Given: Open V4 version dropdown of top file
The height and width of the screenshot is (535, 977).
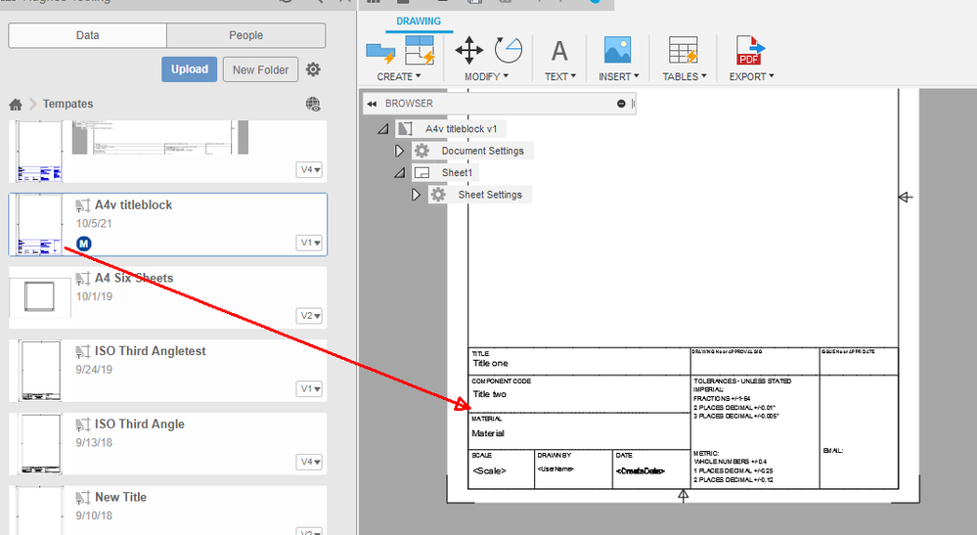Looking at the screenshot, I should pyautogui.click(x=309, y=169).
